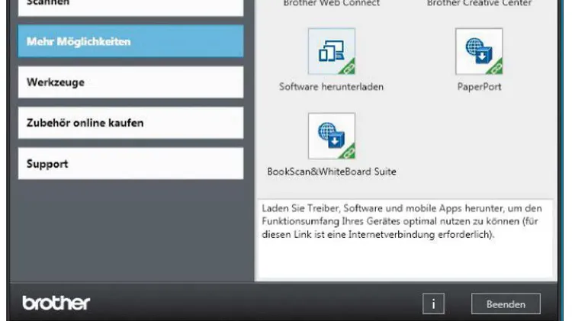This screenshot has width=572, height=321.
Task: Click the description text starting 'Laden Sie Treiber'
Action: [x=402, y=221]
